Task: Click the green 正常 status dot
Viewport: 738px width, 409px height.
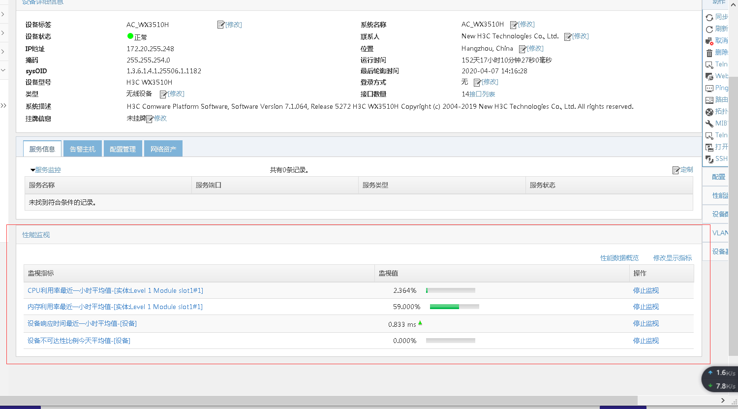Action: 130,36
